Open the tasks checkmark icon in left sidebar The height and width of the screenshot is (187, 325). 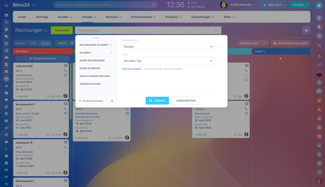coord(6,50)
